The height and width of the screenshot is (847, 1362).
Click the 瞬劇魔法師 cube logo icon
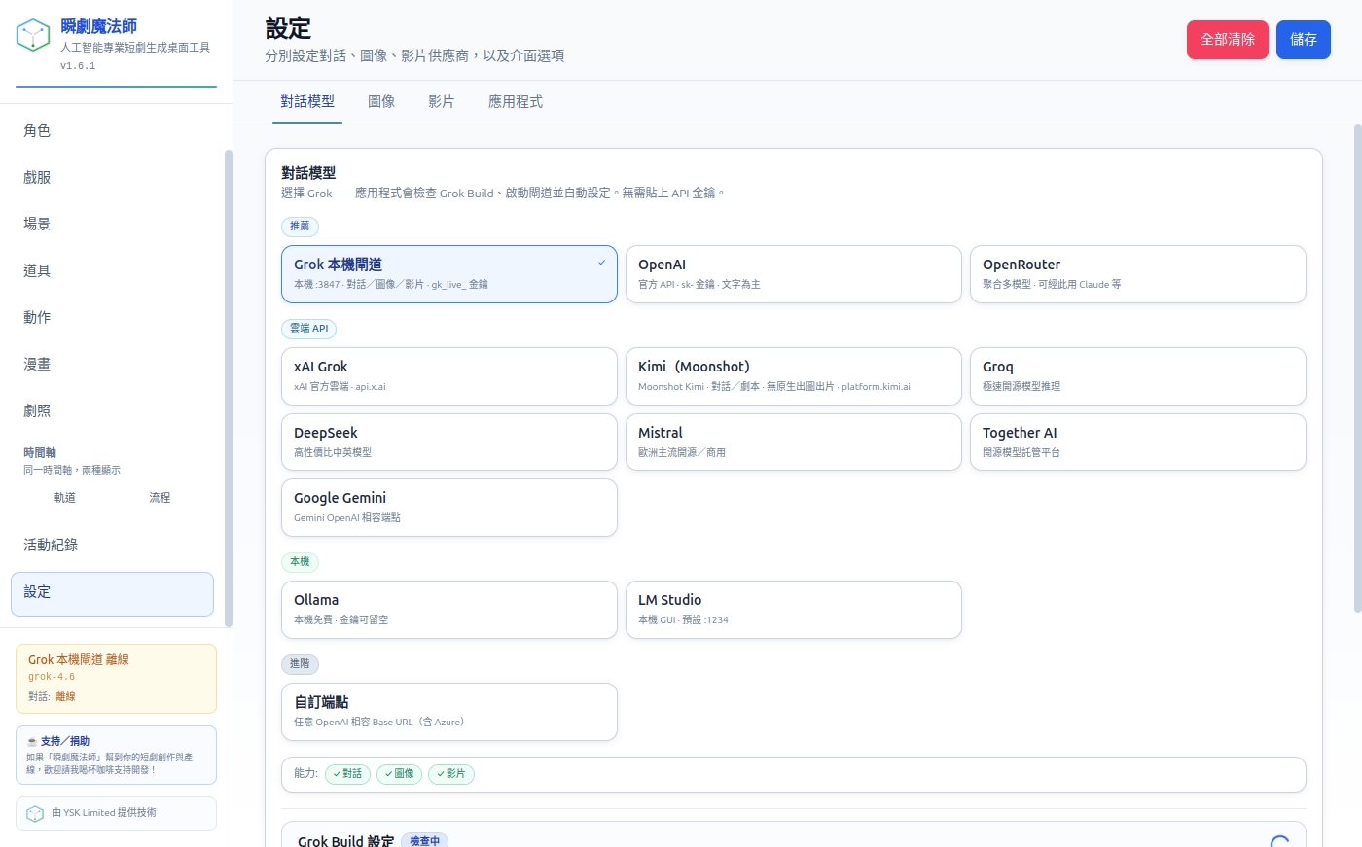tap(33, 36)
